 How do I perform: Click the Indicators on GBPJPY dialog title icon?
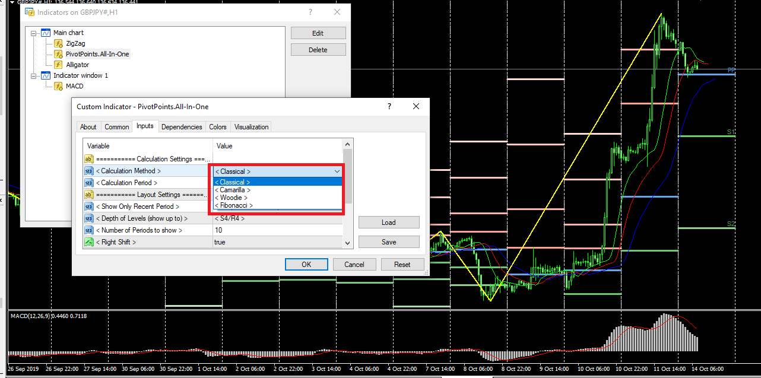coord(29,12)
